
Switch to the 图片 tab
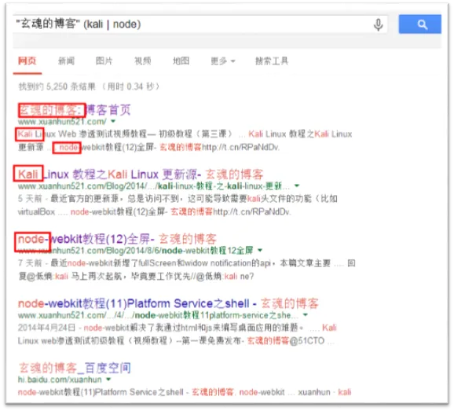click(104, 61)
